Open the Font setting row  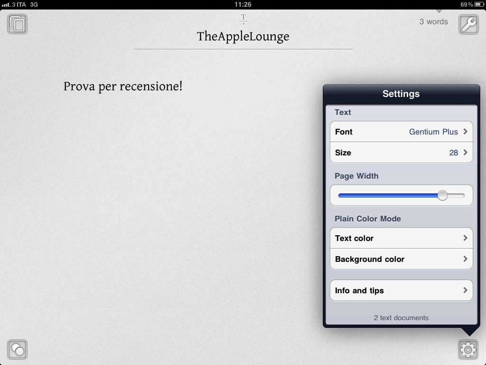tap(402, 132)
